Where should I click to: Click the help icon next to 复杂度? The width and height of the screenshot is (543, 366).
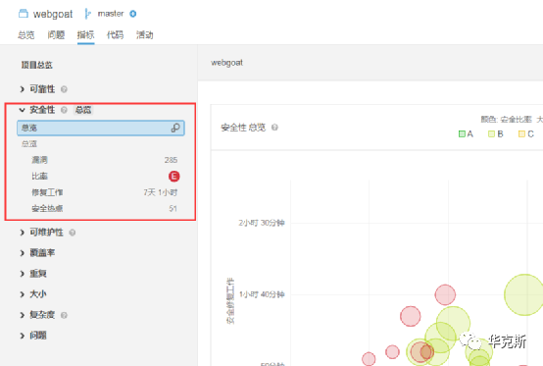click(64, 315)
